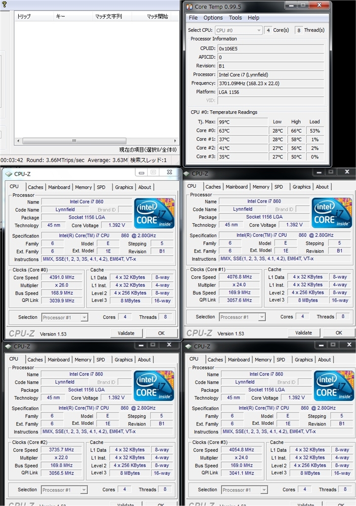Minimize the Core Temp window
Image resolution: width=356 pixels, height=506 pixels.
[x=291, y=5]
